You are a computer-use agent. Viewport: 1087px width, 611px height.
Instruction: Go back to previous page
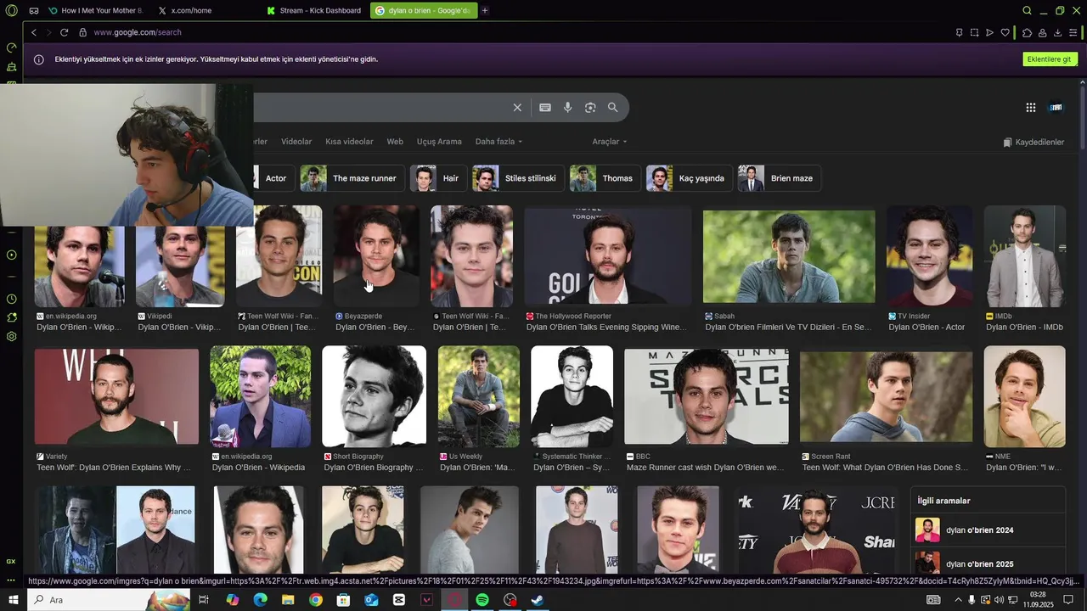pyautogui.click(x=34, y=32)
